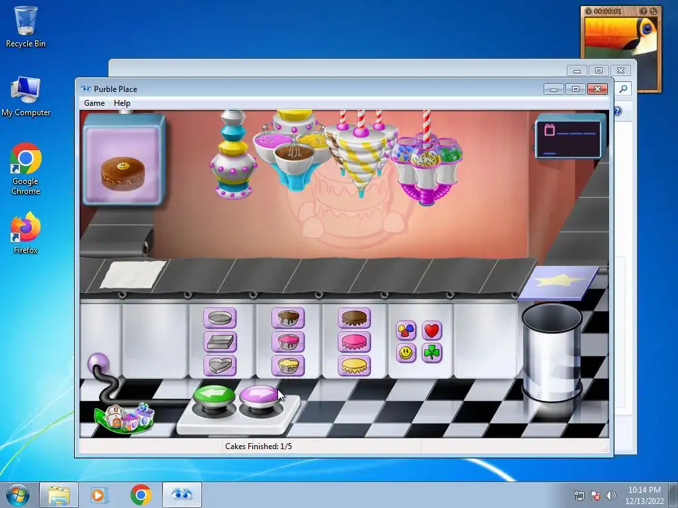This screenshot has height=508, width=678.
Task: Click the Purble Place home village icon
Action: click(x=124, y=418)
